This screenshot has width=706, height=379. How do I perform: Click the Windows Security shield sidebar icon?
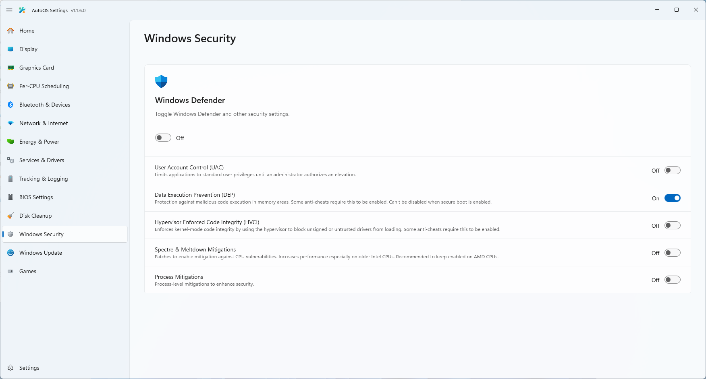11,234
